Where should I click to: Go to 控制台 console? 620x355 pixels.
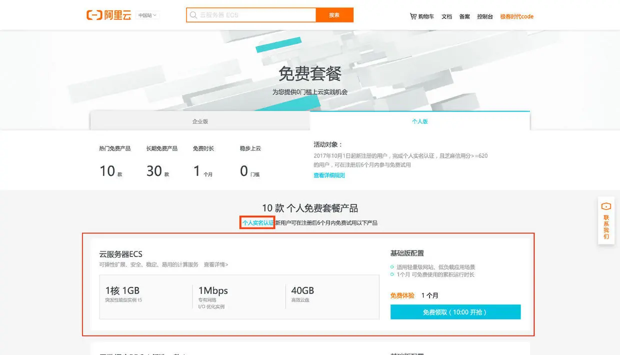pyautogui.click(x=485, y=16)
